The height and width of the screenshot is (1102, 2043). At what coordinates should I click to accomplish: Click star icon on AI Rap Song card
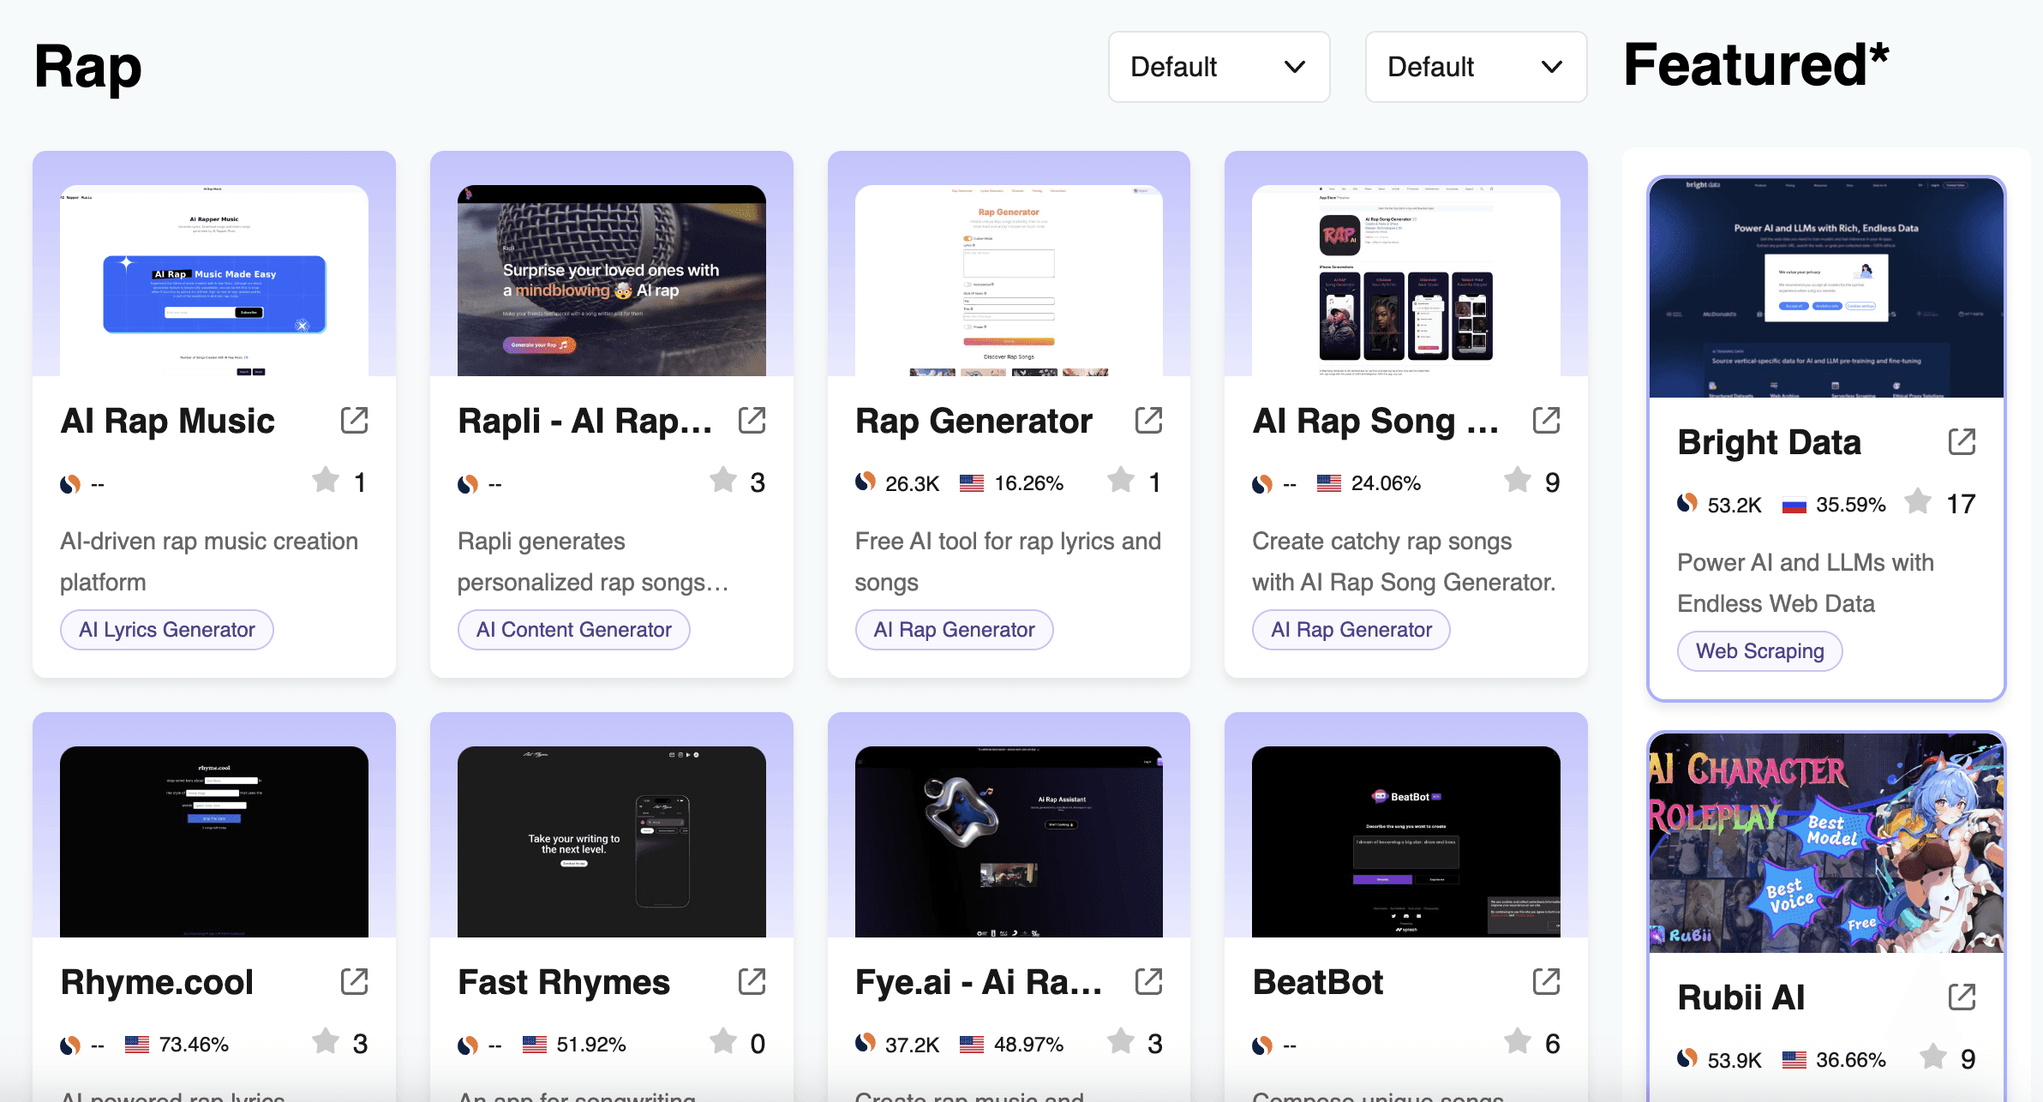1518,480
